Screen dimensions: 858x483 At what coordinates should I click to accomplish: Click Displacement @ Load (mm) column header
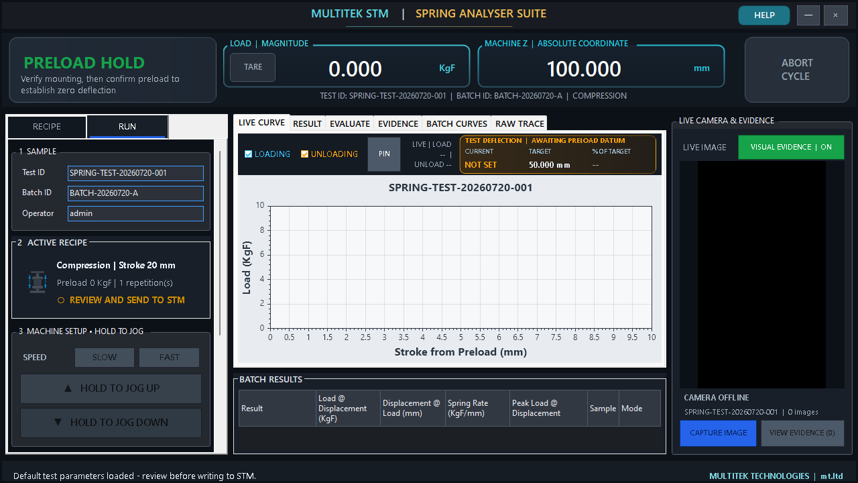pyautogui.click(x=412, y=409)
